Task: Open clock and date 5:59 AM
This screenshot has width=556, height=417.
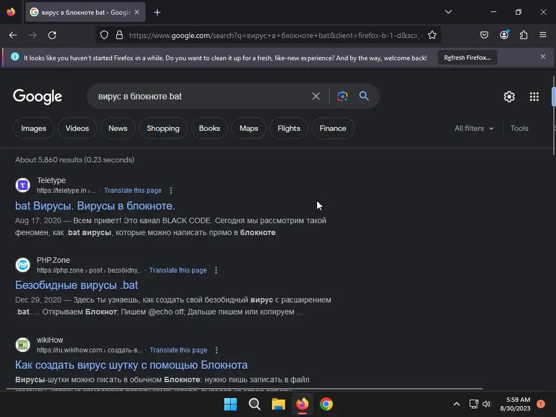Action: pyautogui.click(x=515, y=404)
